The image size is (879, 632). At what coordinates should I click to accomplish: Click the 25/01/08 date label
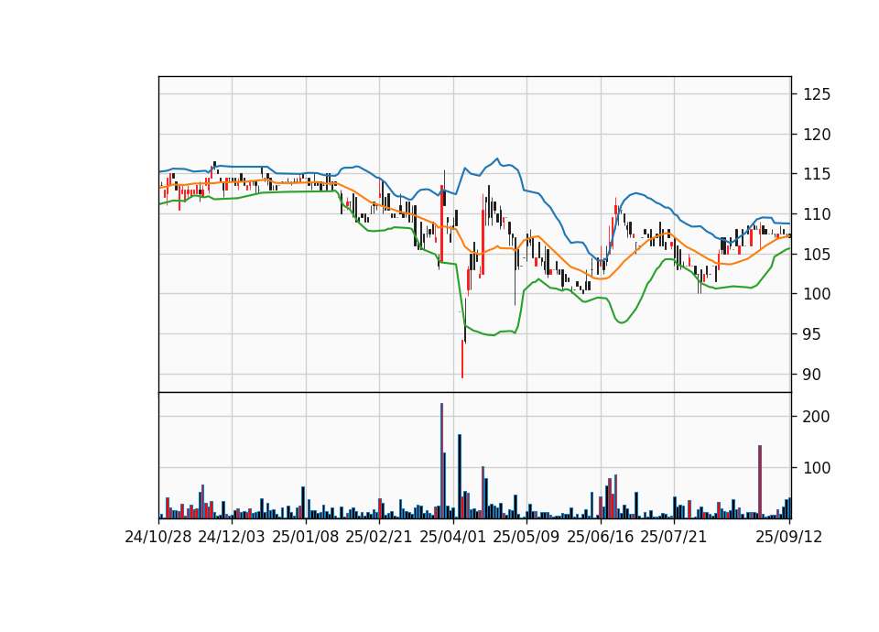point(306,537)
